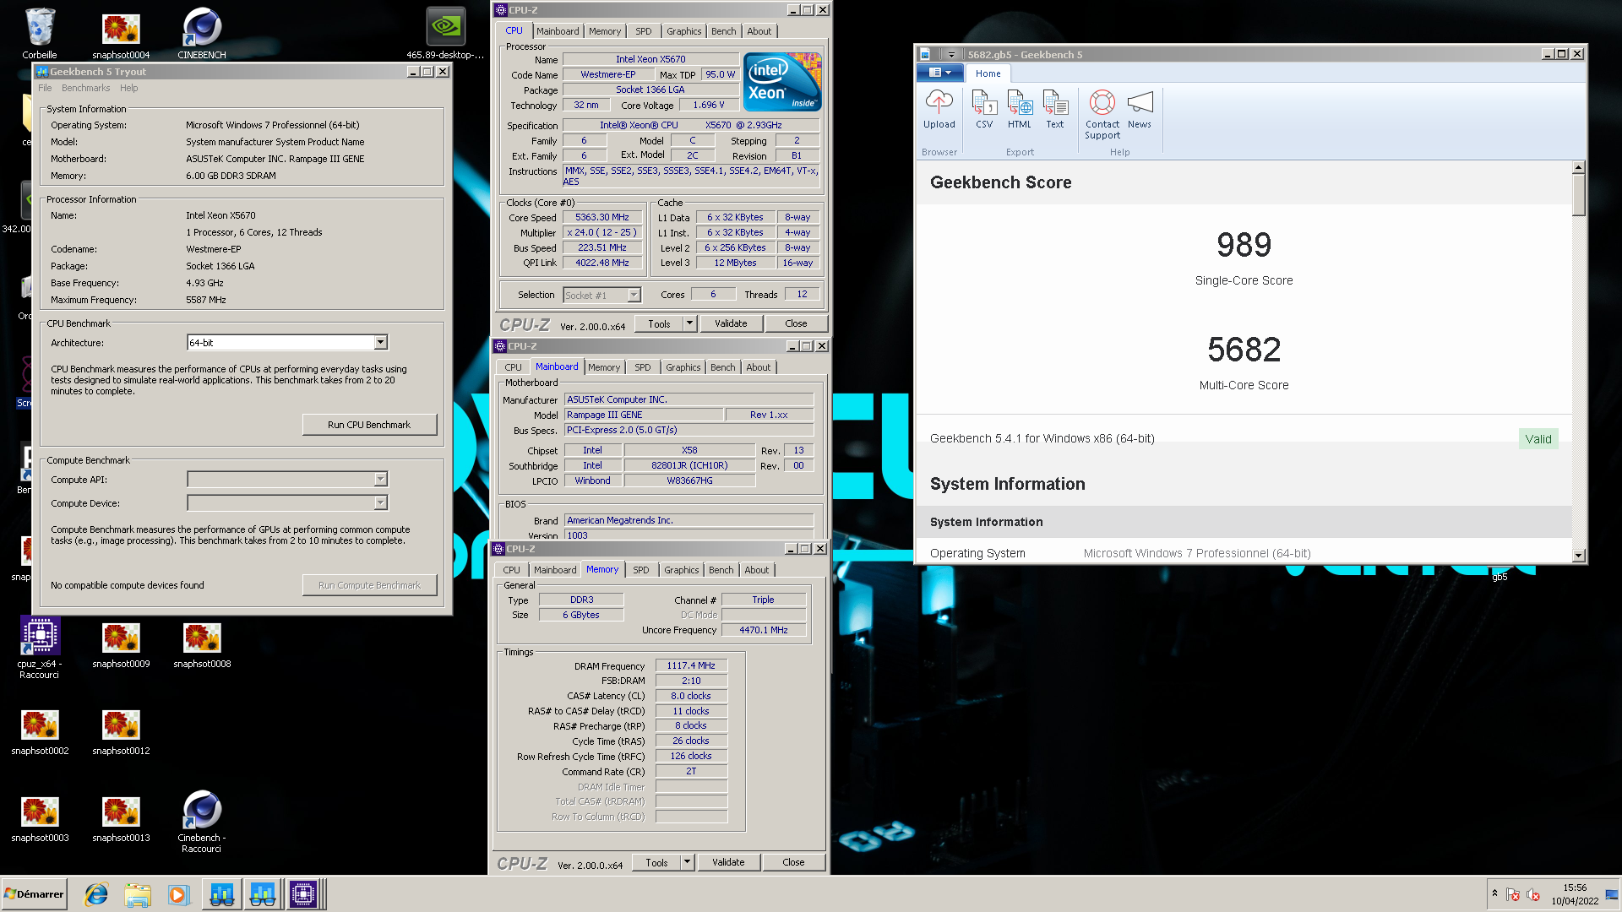The image size is (1622, 912).
Task: Click scrollbar down arrow in Geekbench results
Action: [1578, 555]
